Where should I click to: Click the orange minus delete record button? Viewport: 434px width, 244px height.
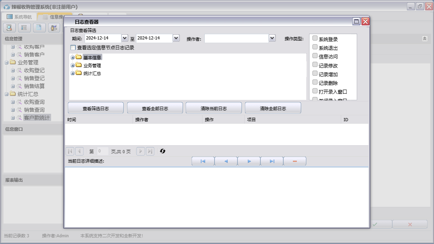(x=295, y=161)
